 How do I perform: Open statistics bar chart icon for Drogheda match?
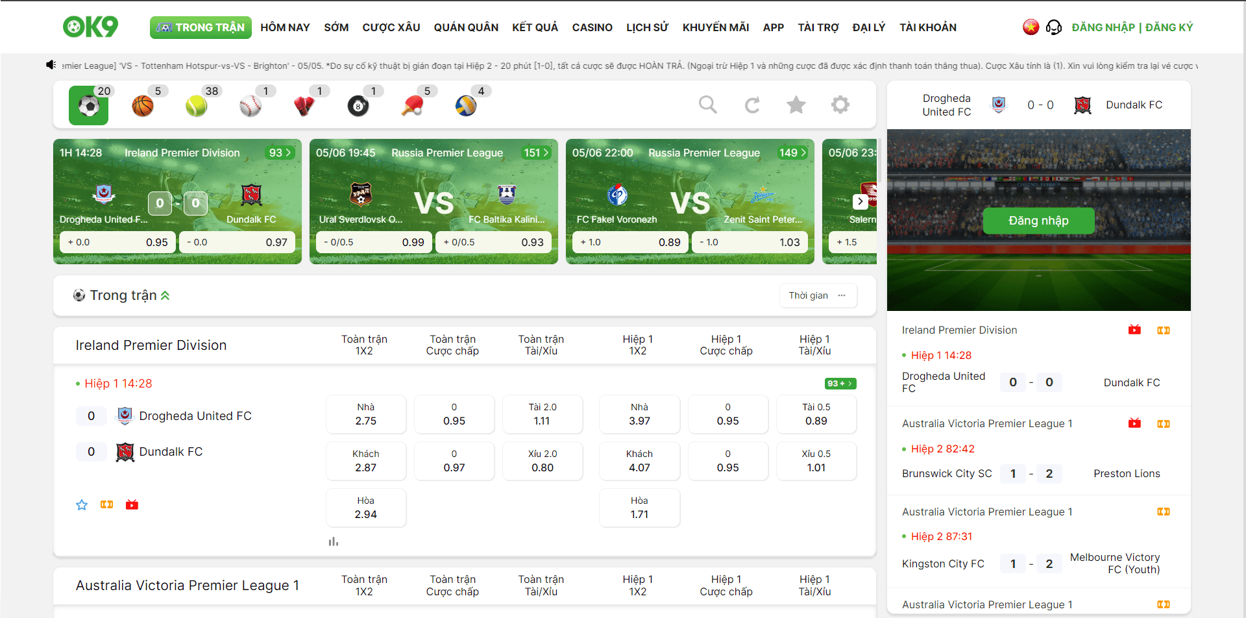click(334, 541)
